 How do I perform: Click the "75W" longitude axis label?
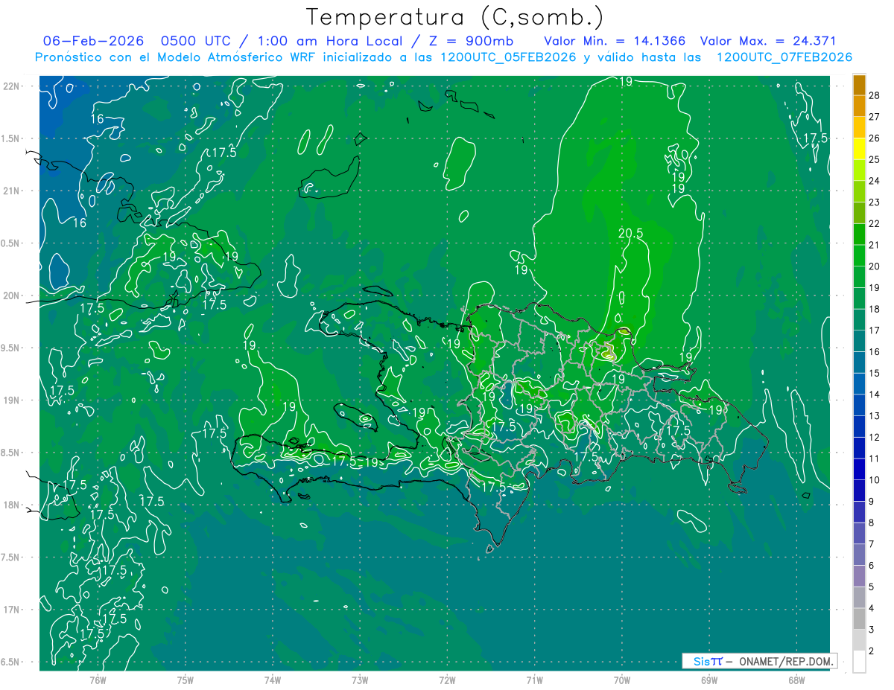(x=186, y=680)
